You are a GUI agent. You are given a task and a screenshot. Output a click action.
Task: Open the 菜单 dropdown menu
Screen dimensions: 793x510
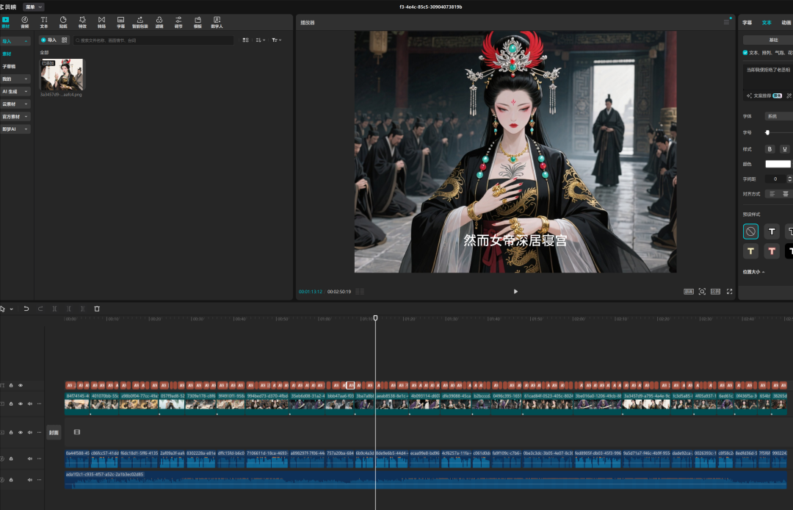click(x=34, y=7)
